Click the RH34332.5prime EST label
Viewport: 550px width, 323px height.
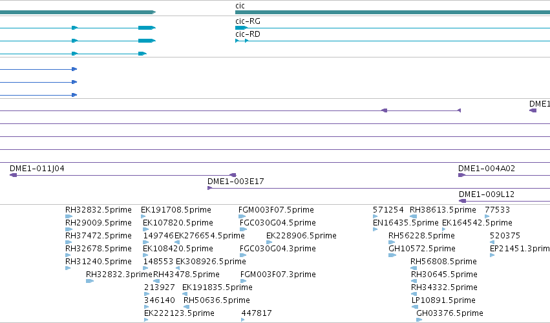point(444,287)
